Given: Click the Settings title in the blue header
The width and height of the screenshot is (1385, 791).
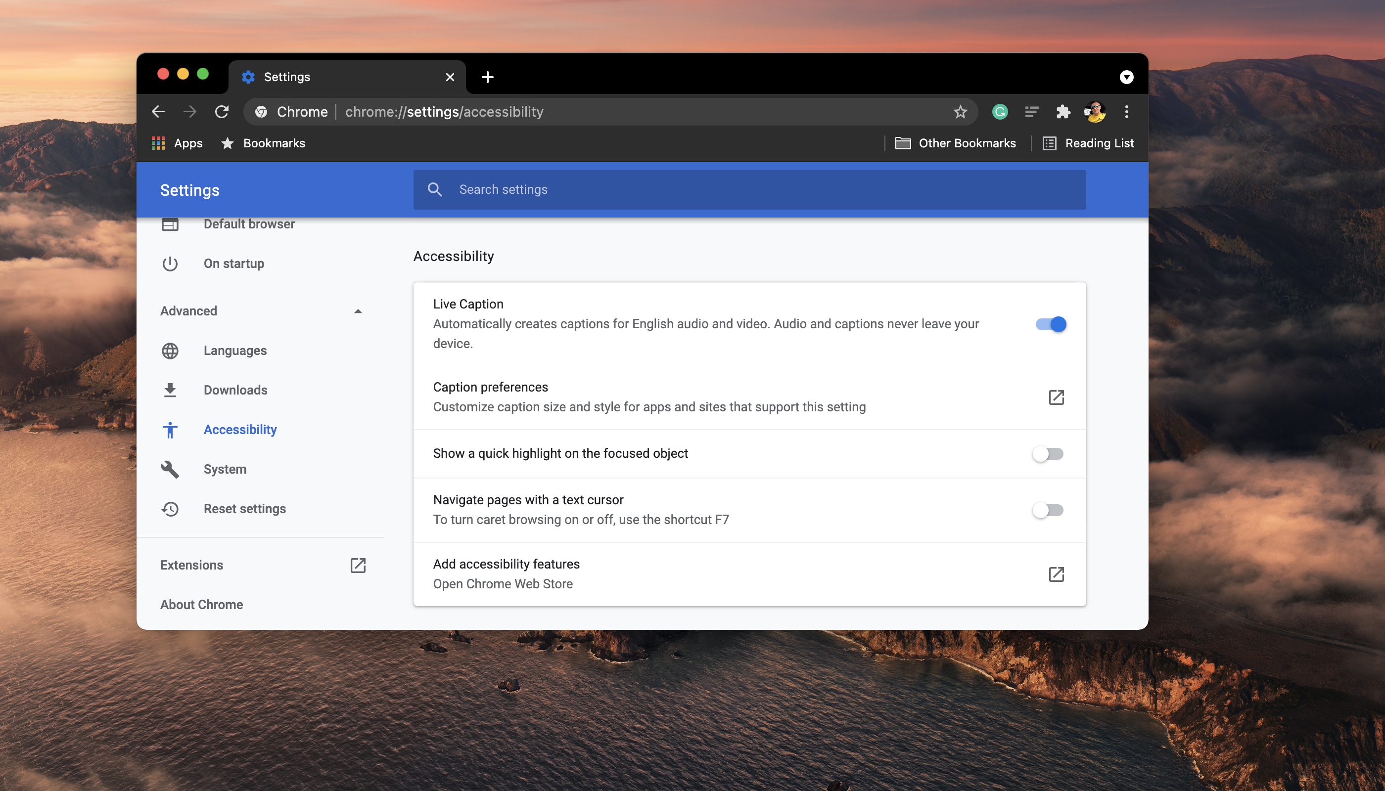Looking at the screenshot, I should tap(190, 190).
